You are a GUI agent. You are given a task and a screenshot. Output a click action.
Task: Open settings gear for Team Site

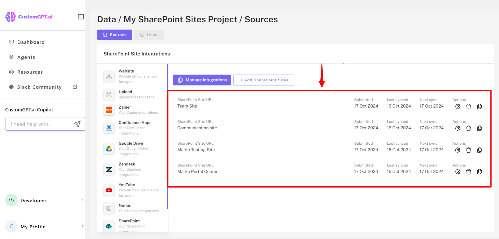tap(458, 106)
